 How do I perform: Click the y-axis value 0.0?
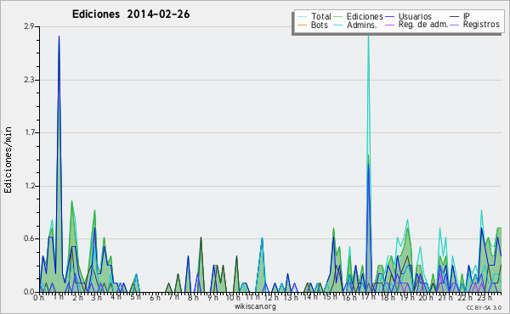pos(29,292)
